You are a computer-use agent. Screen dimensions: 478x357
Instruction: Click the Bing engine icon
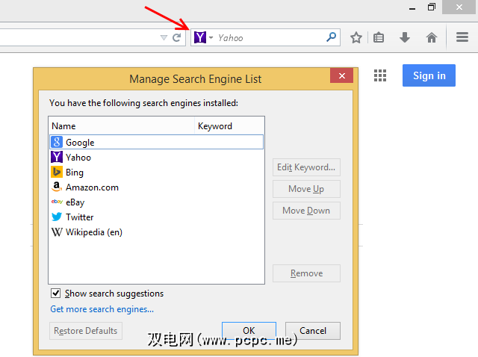click(57, 172)
